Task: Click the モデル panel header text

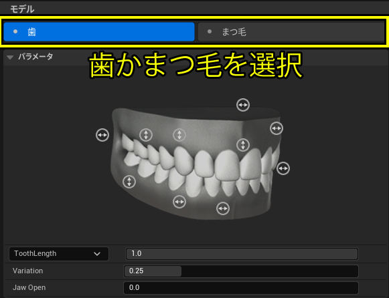Action: click(x=22, y=9)
